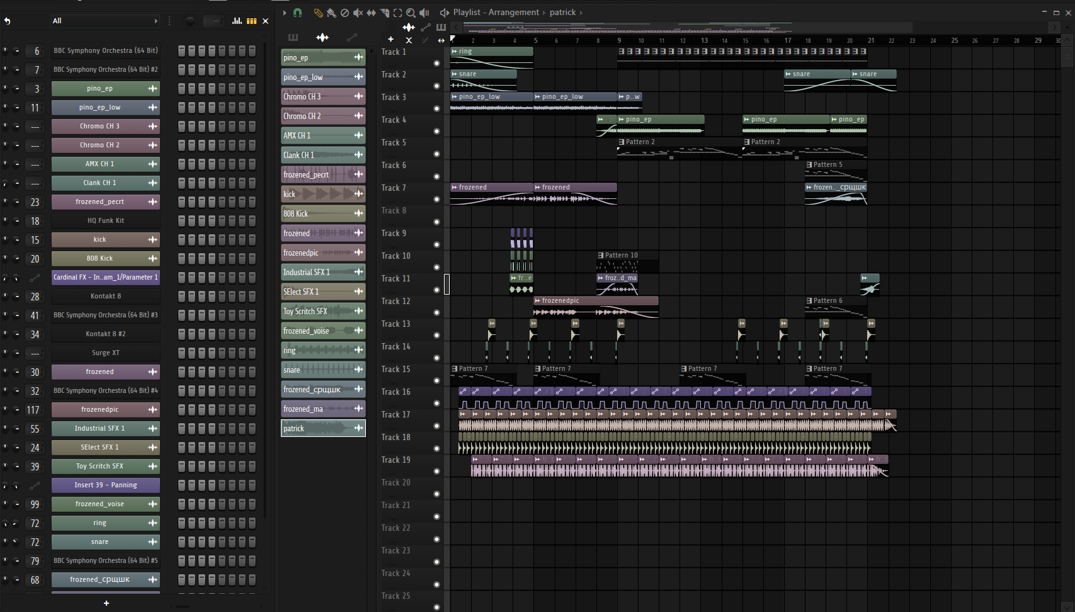Mute Track 1 using its round toggle
1075x612 pixels.
436,63
